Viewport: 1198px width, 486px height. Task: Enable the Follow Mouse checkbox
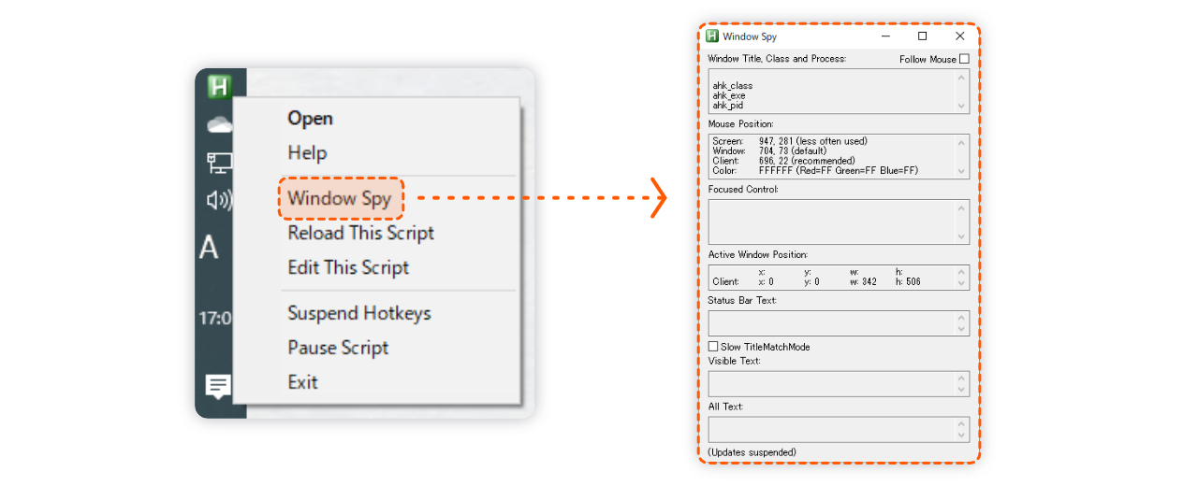click(964, 59)
